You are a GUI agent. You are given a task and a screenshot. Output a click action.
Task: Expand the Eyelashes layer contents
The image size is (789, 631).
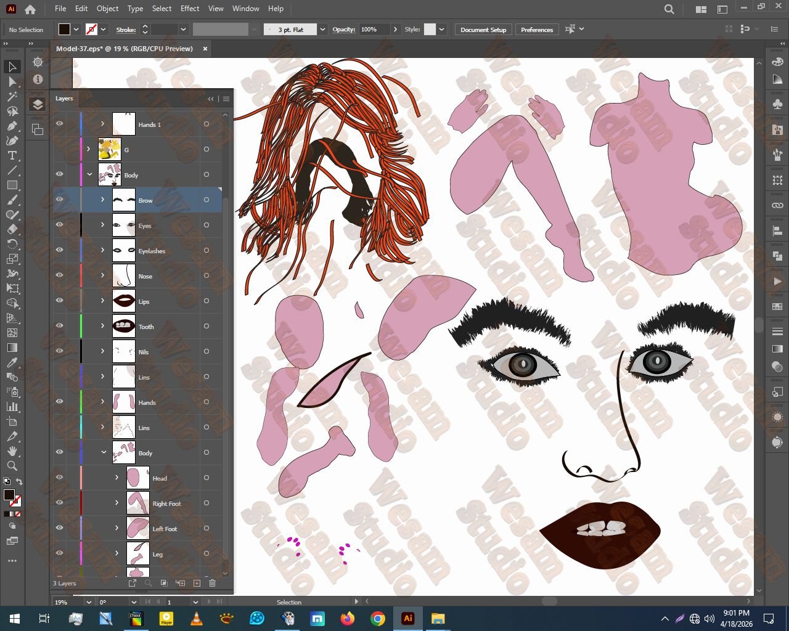(x=102, y=250)
